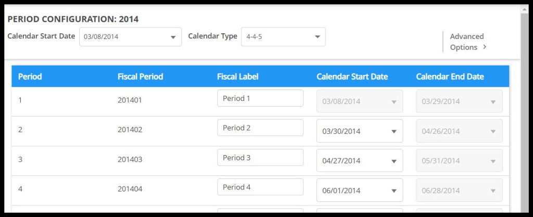The width and height of the screenshot is (533, 217).
Task: Click the Fiscal Period column header
Action: [x=140, y=76]
